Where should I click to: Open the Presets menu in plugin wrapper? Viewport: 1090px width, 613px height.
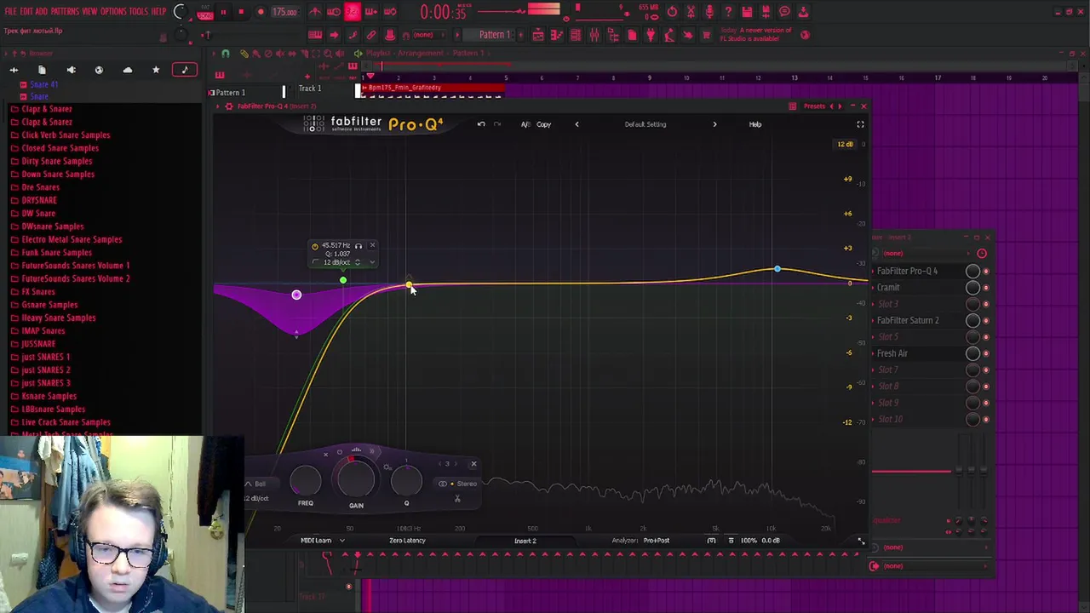(814, 106)
